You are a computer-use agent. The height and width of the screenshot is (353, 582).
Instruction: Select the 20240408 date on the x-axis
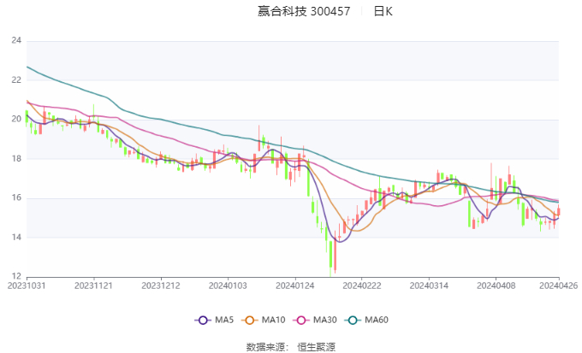click(x=494, y=286)
